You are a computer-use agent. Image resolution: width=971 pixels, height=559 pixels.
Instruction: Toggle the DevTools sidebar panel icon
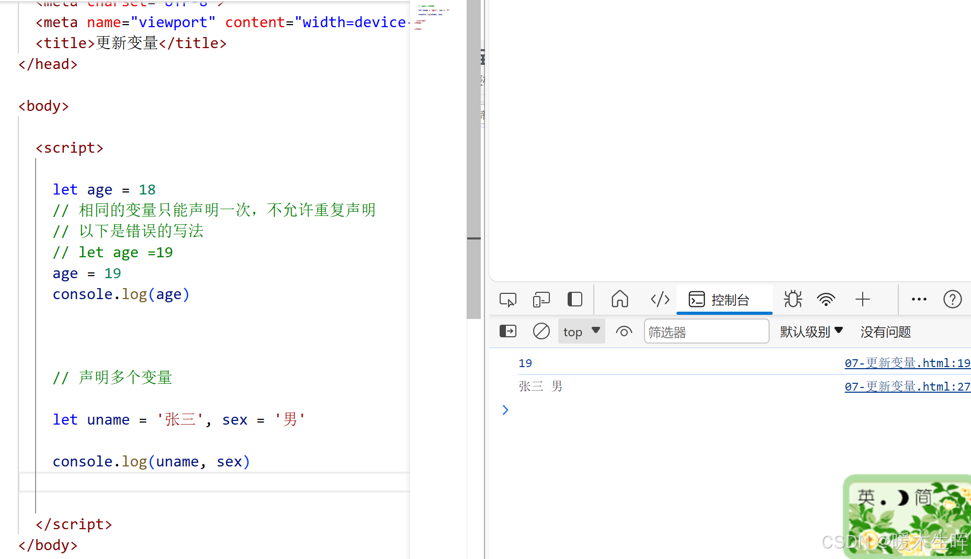[x=574, y=300]
